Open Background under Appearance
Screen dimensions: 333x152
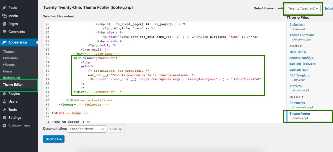click(x=11, y=78)
